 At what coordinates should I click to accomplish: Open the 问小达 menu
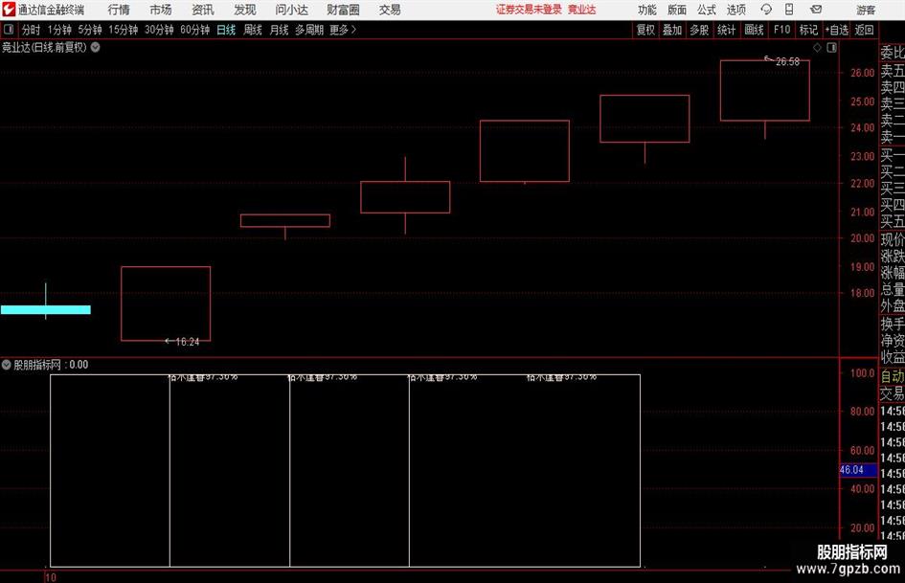pyautogui.click(x=291, y=10)
